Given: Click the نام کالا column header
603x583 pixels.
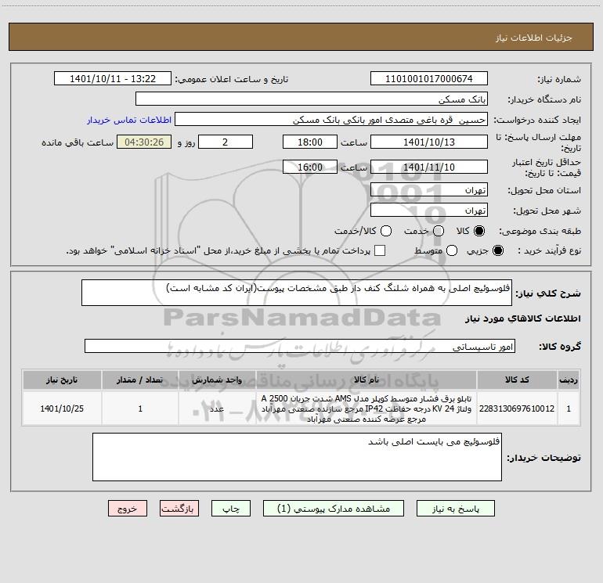Looking at the screenshot, I should (x=366, y=380).
